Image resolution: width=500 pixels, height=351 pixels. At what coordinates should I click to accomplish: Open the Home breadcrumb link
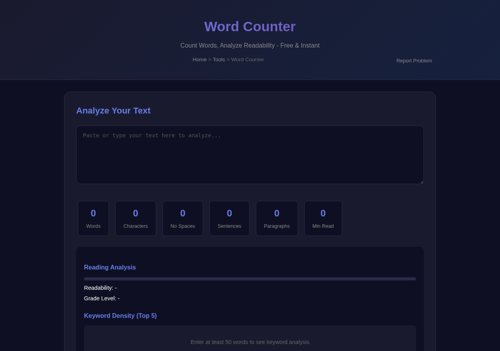click(200, 60)
